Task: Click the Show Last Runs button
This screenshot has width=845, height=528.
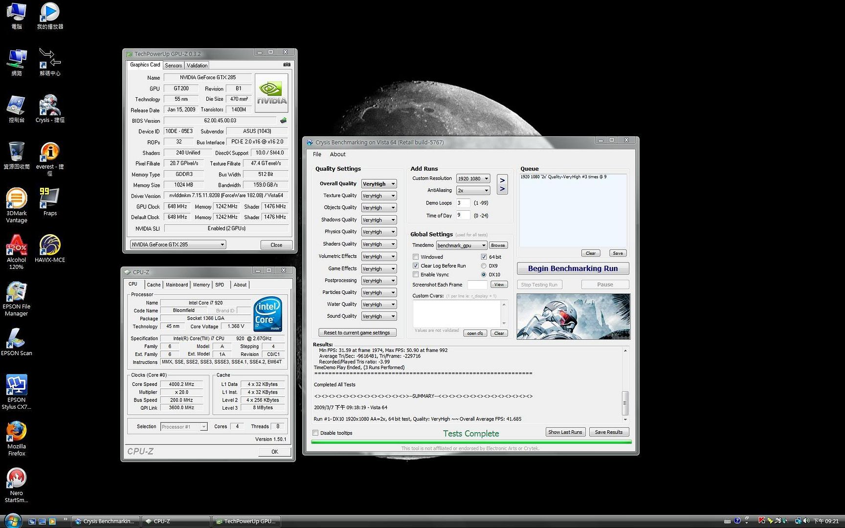Action: click(x=565, y=432)
